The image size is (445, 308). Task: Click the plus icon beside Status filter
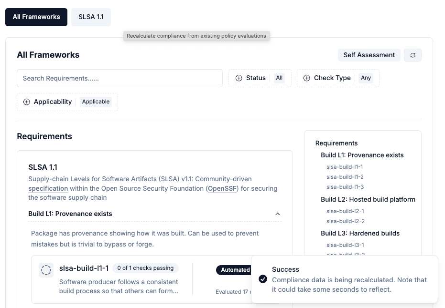click(239, 78)
